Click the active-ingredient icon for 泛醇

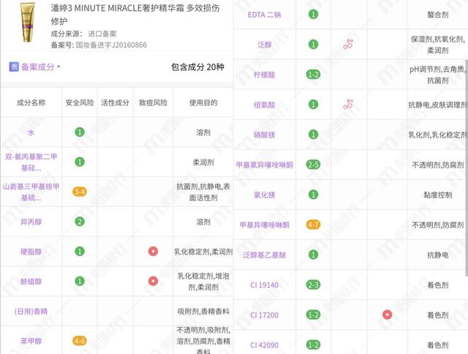[348, 44]
